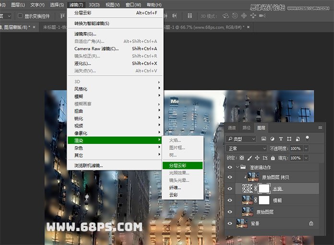This screenshot has width=334, height=245.
Task: Click lock all padlock icon
Action: (273, 158)
